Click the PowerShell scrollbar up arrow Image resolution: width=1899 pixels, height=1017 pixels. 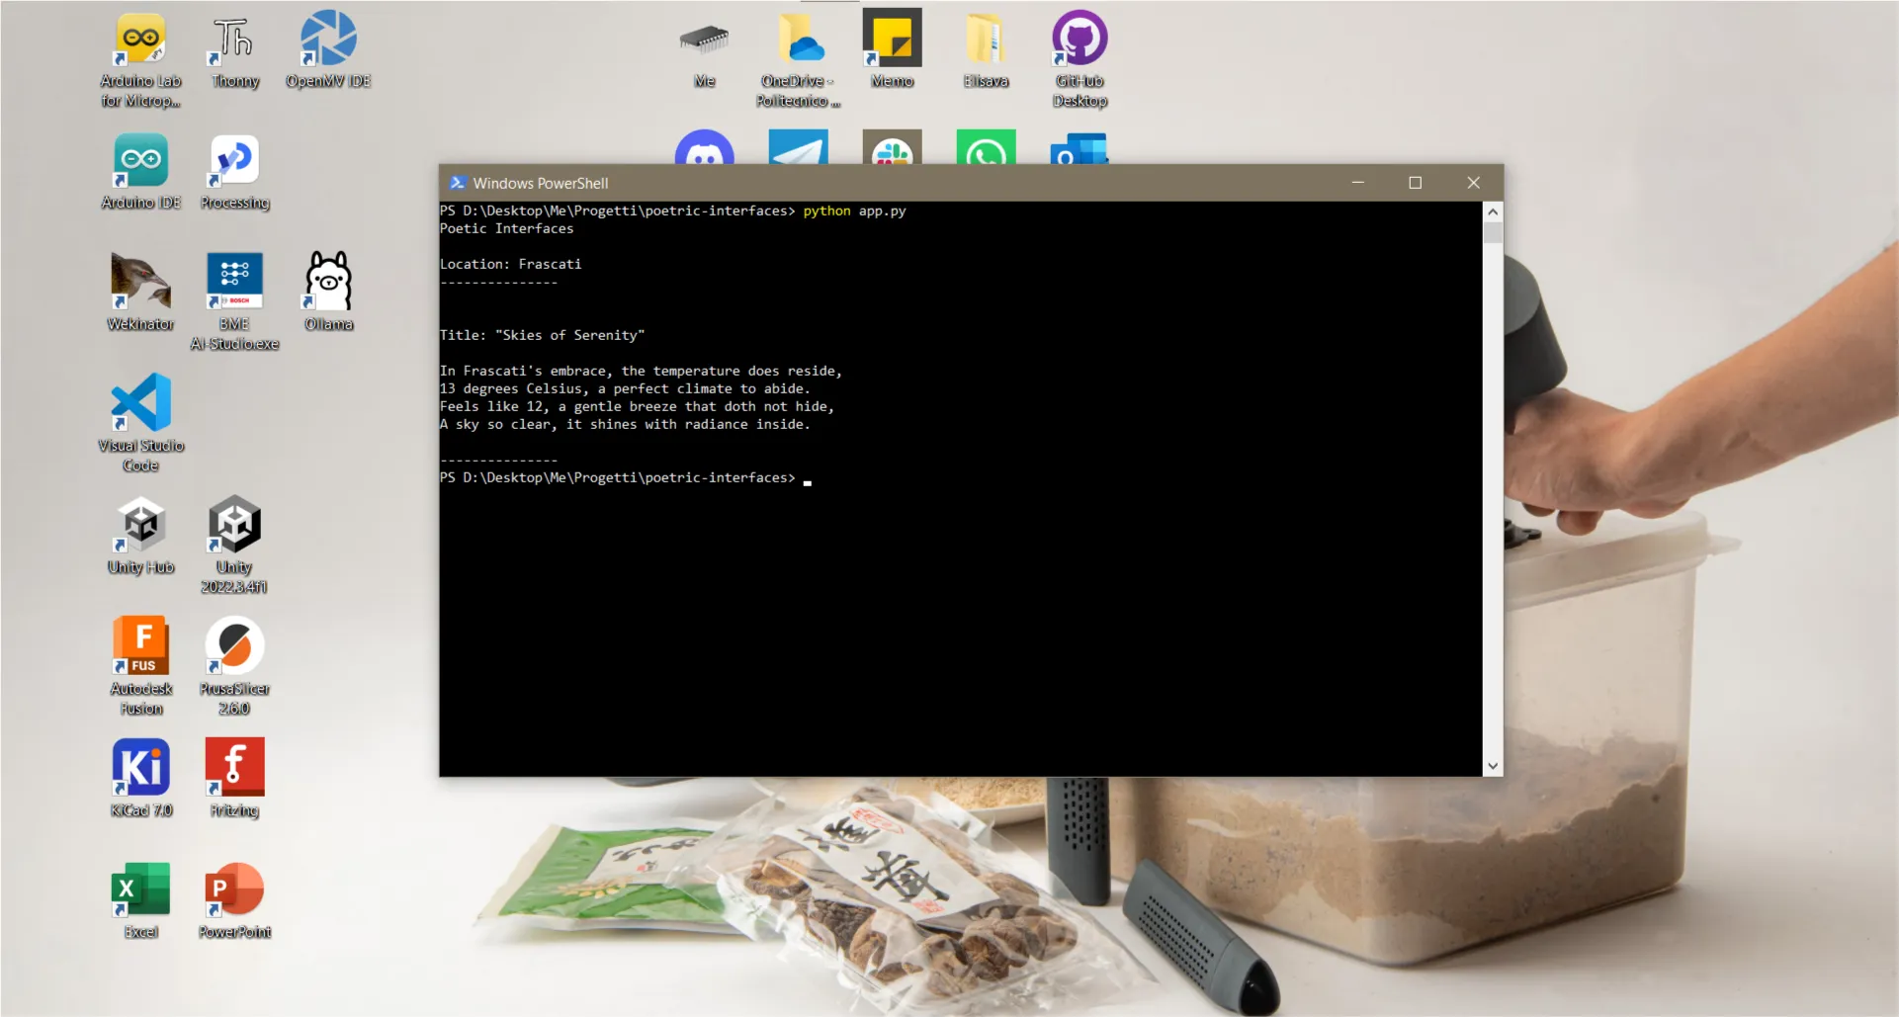[1493, 212]
